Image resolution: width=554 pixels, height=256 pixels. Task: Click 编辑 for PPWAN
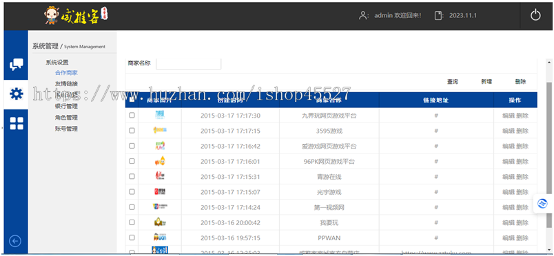point(509,238)
